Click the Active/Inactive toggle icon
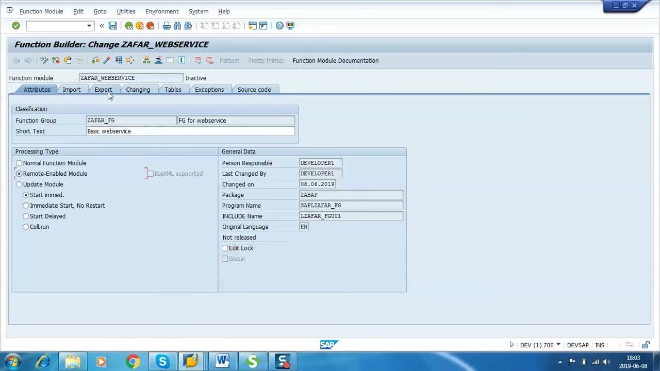 click(56, 61)
